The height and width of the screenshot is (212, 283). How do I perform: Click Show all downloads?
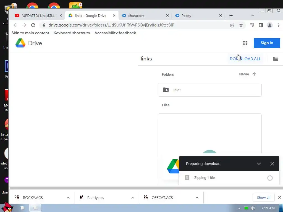point(263,198)
